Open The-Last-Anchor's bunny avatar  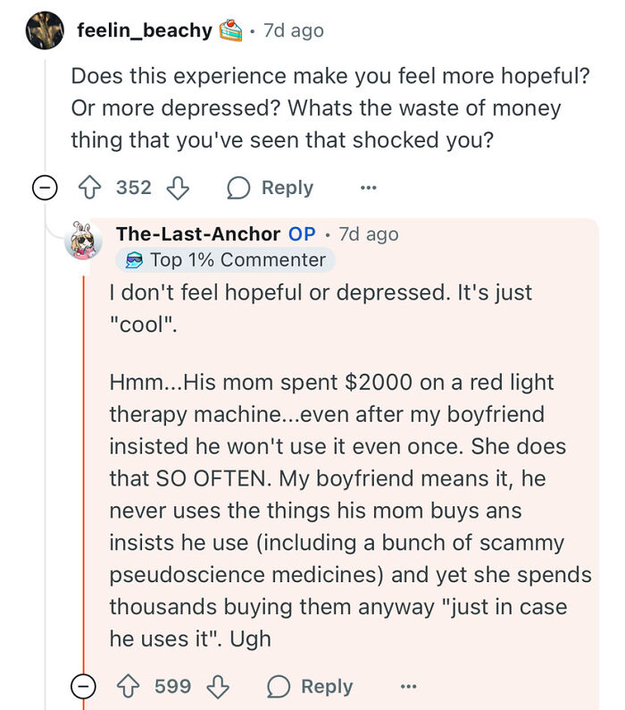tap(83, 241)
